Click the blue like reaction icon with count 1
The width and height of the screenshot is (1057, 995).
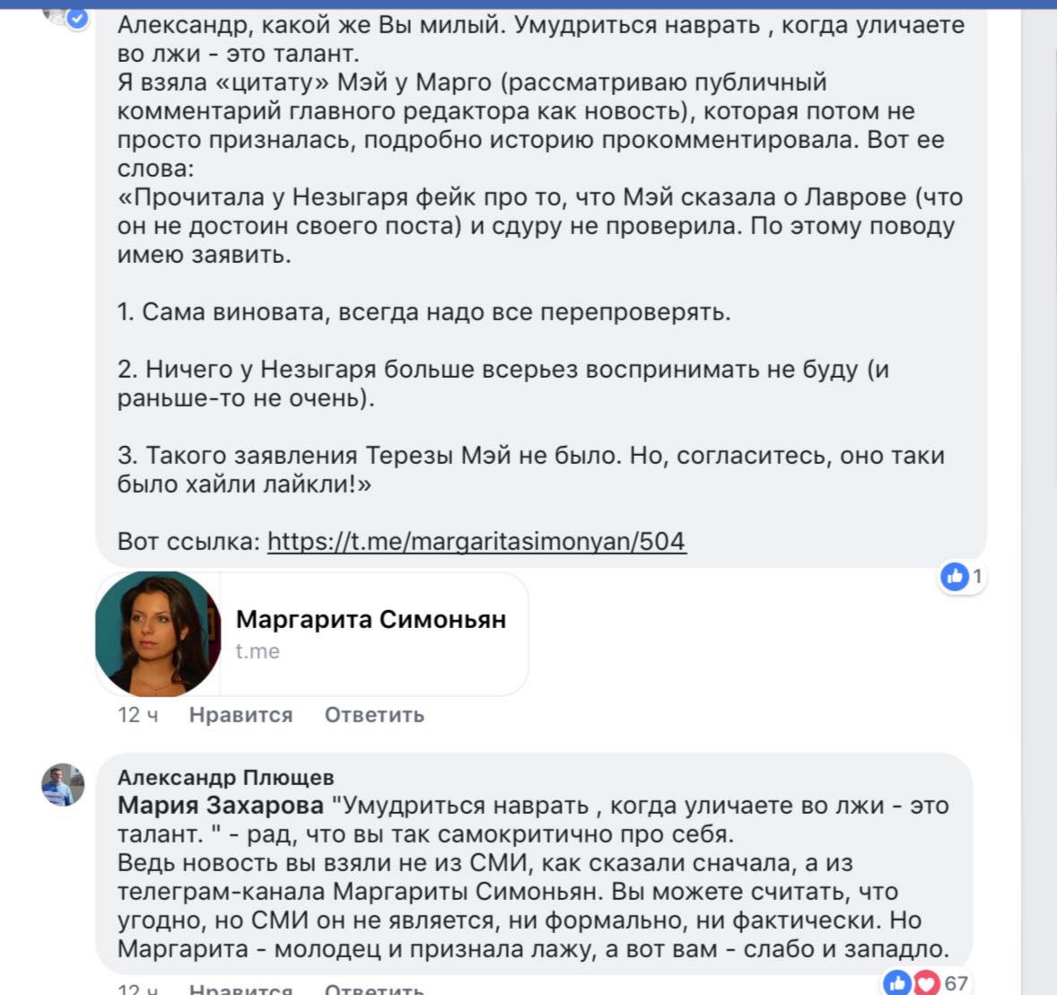coord(955,577)
